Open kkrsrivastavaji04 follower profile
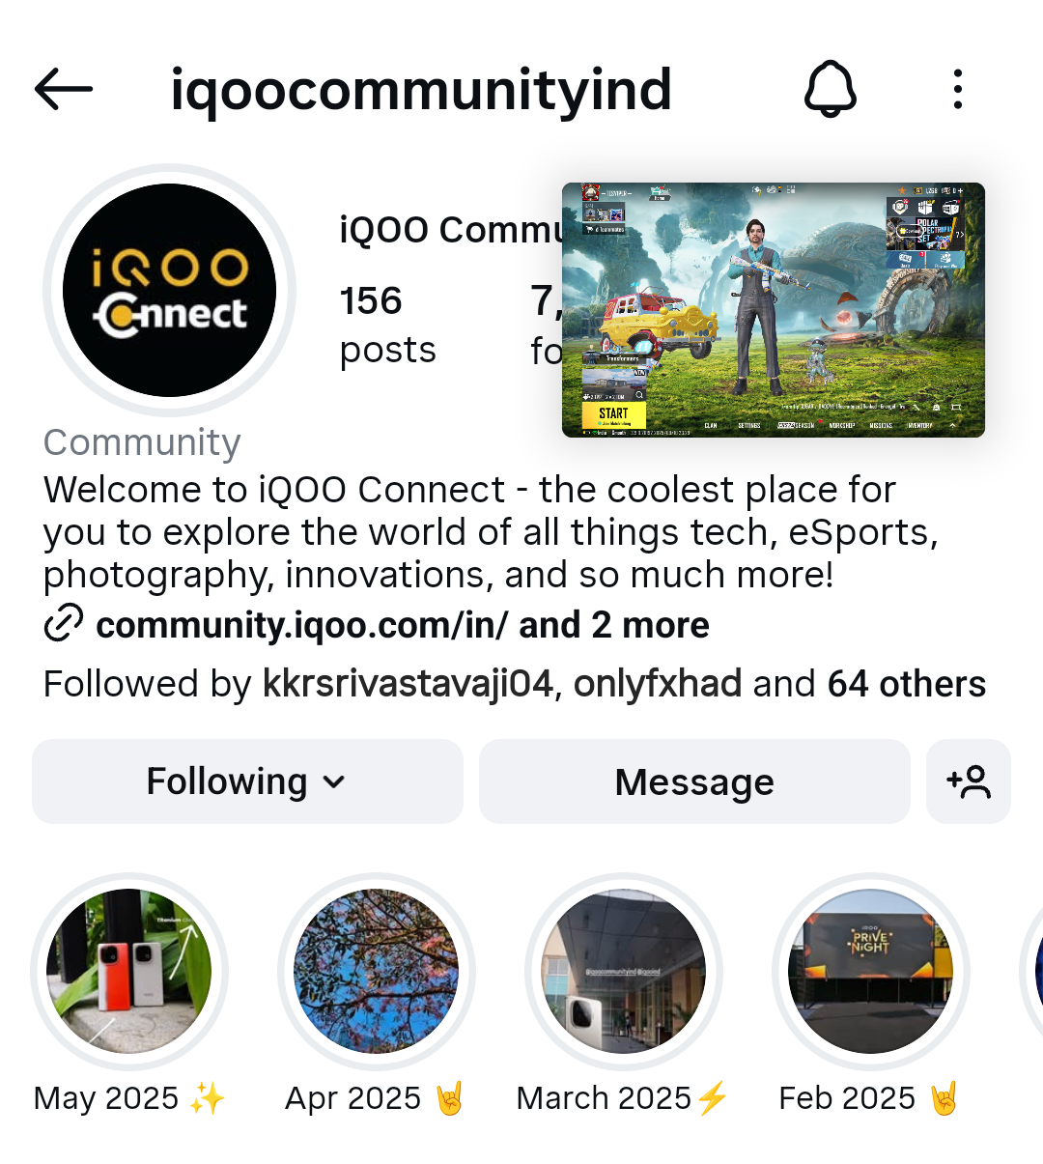 pos(408,684)
